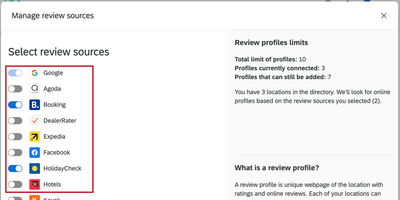This screenshot has height=200, width=400.
Task: Click the Agoda logo icon
Action: [x=34, y=89]
